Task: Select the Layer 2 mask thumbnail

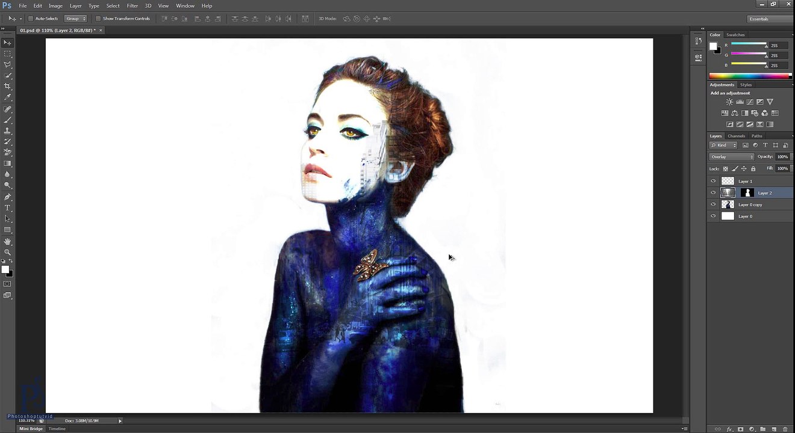Action: click(747, 193)
